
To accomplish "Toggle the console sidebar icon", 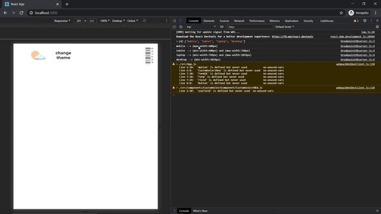I will pos(174,27).
